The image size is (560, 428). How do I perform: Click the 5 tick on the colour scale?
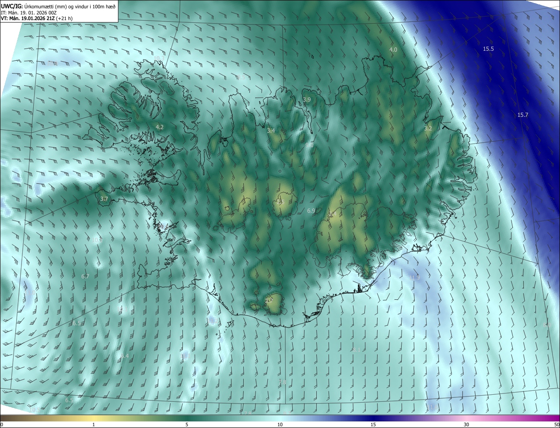pyautogui.click(x=187, y=424)
